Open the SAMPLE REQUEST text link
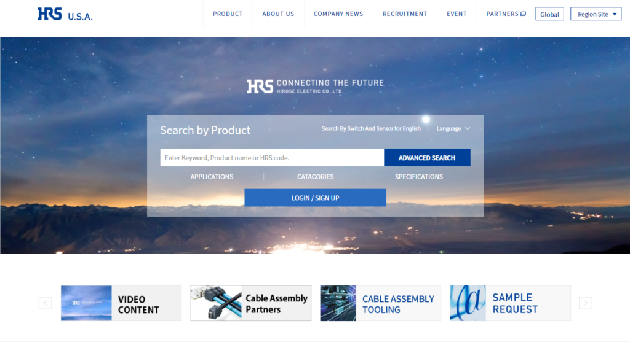The width and height of the screenshot is (630, 345). pos(515,303)
